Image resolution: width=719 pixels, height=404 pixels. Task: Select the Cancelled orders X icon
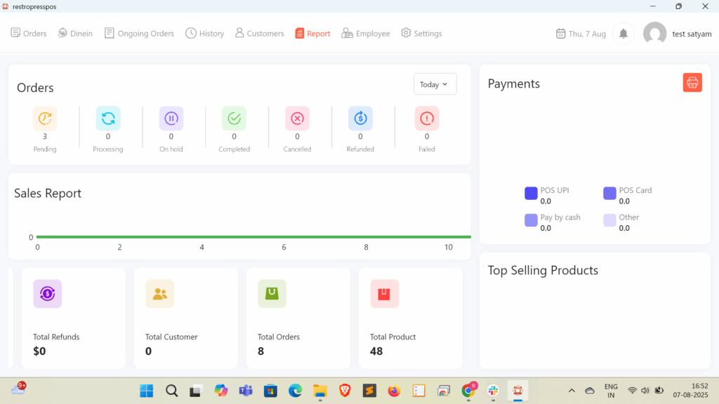tap(297, 119)
